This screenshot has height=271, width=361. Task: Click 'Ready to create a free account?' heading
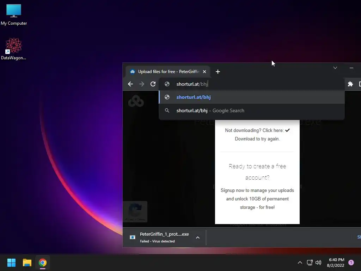pos(257,172)
